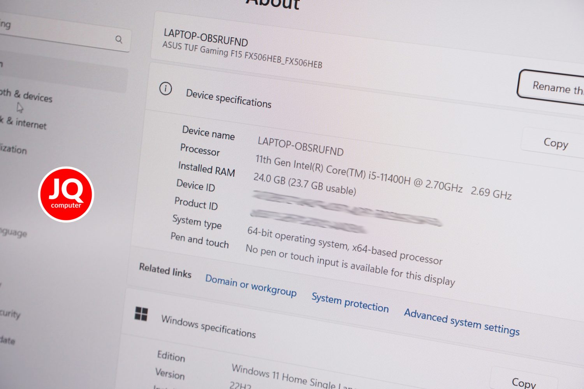Click the Version label
The image size is (584, 389).
(x=170, y=374)
